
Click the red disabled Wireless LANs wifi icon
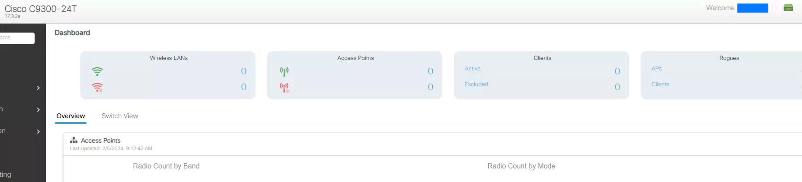coord(97,87)
